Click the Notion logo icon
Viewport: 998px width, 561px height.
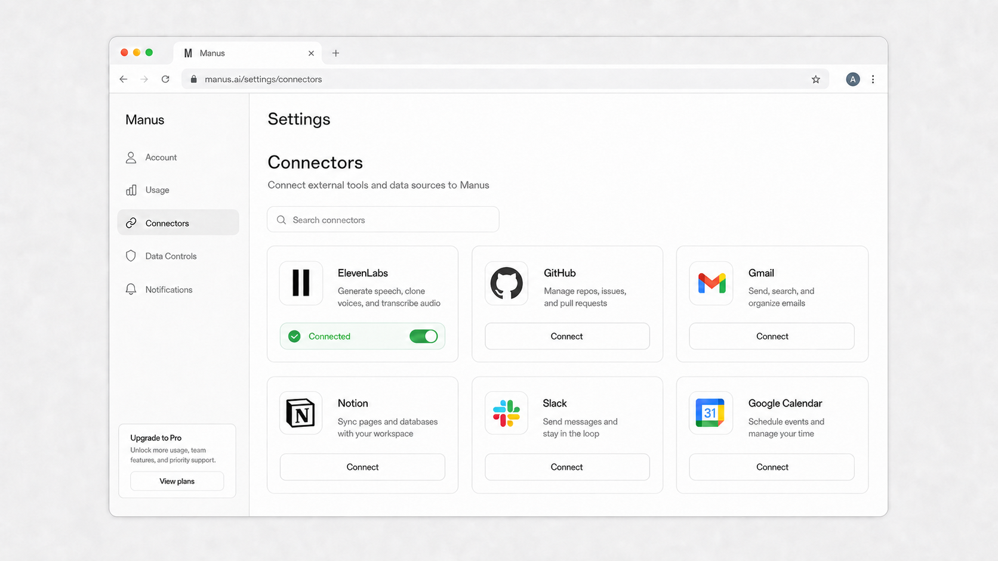coord(300,413)
